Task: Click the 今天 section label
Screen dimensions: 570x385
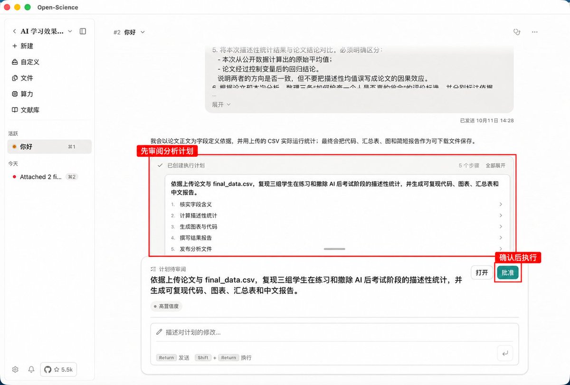Action: point(13,163)
